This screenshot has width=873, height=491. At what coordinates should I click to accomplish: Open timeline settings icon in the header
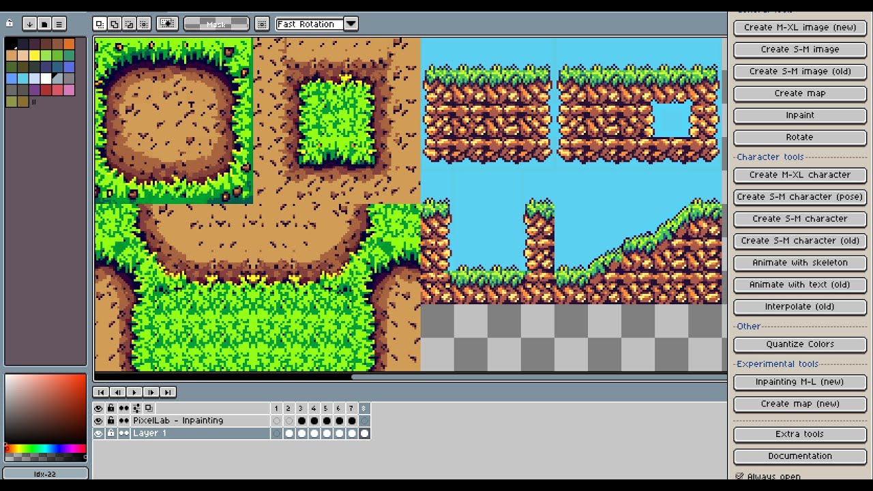[x=136, y=408]
